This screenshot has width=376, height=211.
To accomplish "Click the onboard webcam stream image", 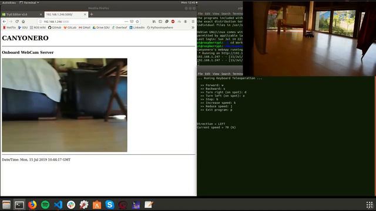I will (65, 105).
